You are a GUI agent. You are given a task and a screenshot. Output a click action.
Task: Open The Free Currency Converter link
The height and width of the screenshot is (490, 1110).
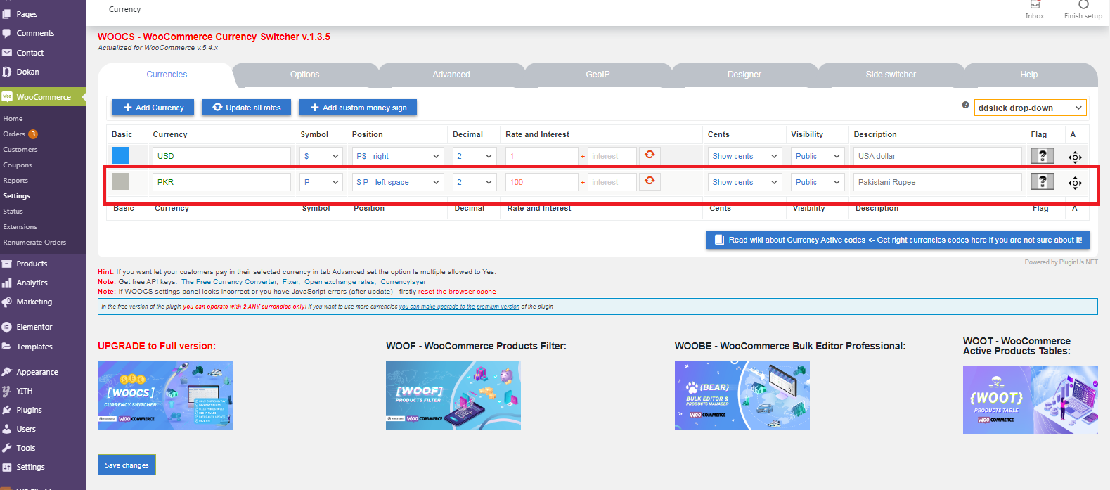229,282
